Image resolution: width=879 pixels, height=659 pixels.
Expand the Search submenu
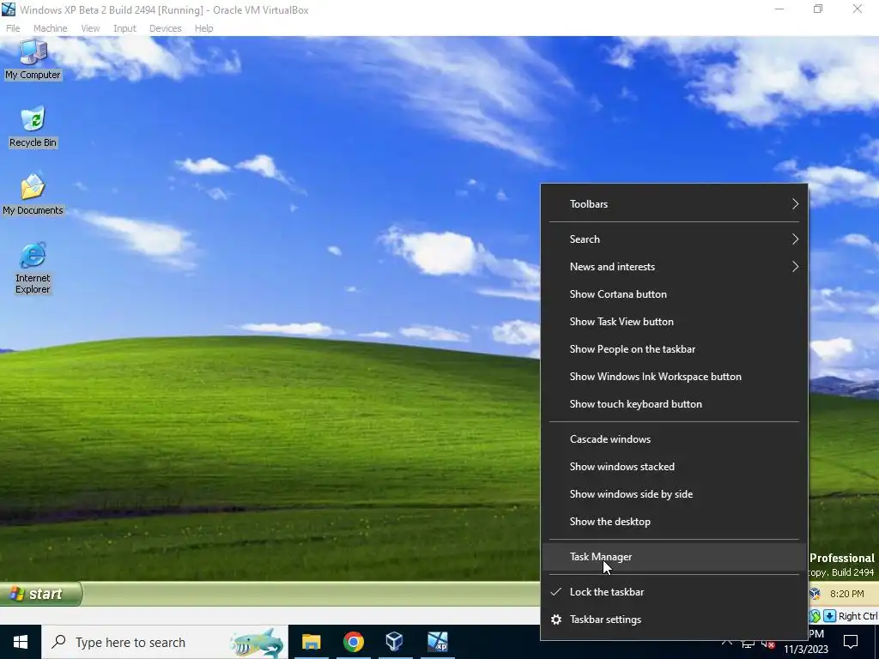tap(675, 239)
